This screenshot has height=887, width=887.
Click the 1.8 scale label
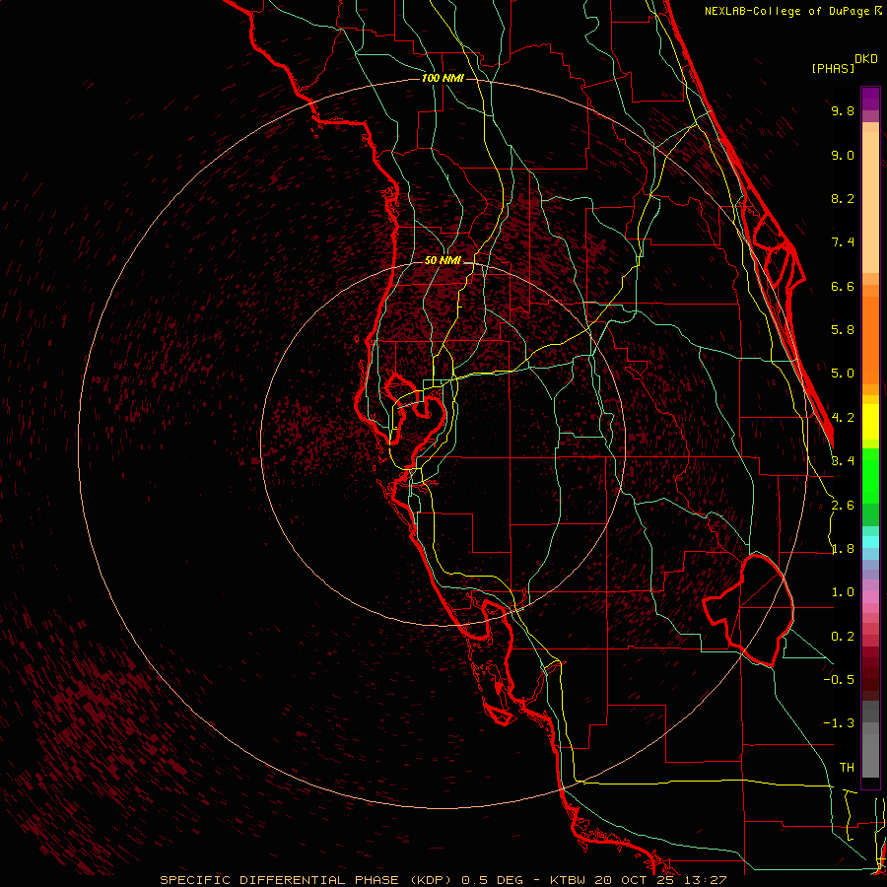[x=843, y=549]
